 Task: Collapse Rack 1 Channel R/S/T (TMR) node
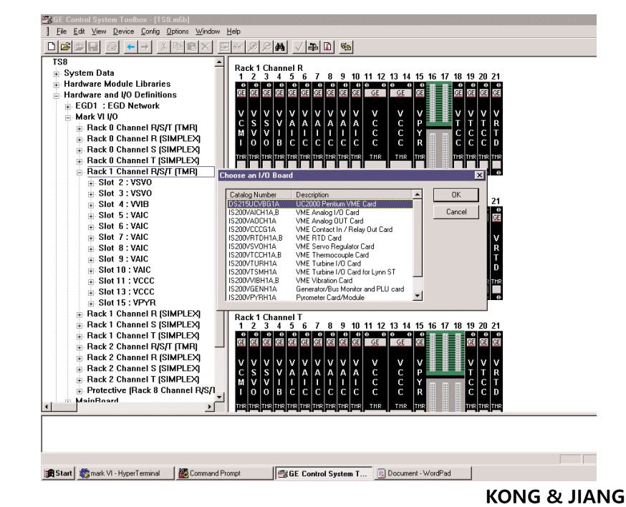click(x=80, y=173)
